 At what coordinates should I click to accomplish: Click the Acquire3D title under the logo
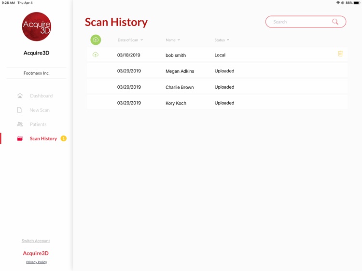click(37, 53)
